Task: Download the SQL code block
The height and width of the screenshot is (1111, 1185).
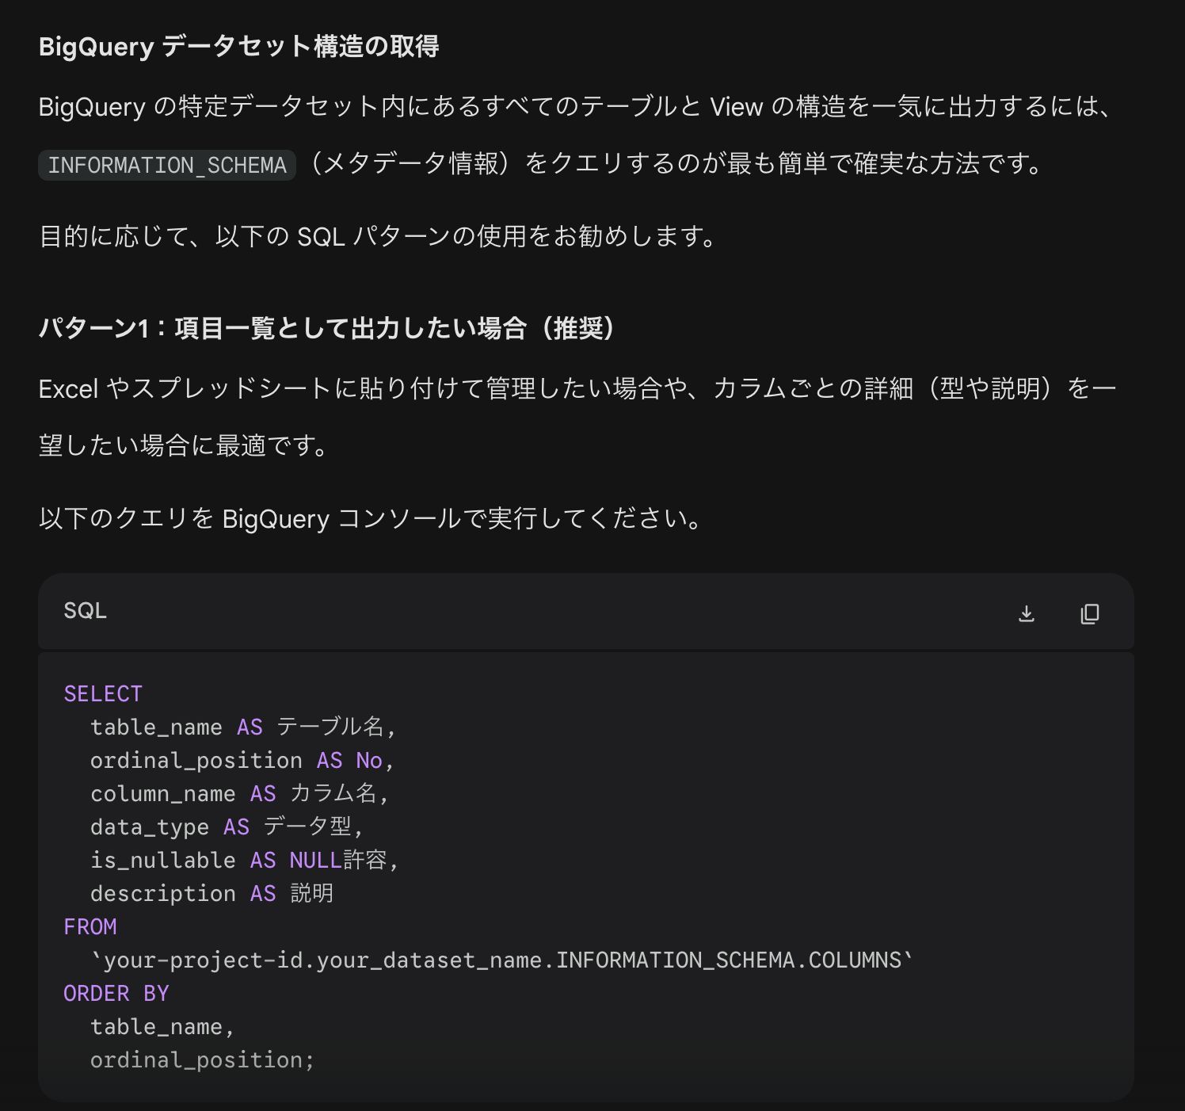Action: pos(1026,613)
